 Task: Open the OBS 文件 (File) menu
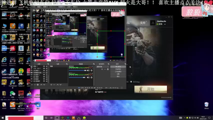pos(33,7)
